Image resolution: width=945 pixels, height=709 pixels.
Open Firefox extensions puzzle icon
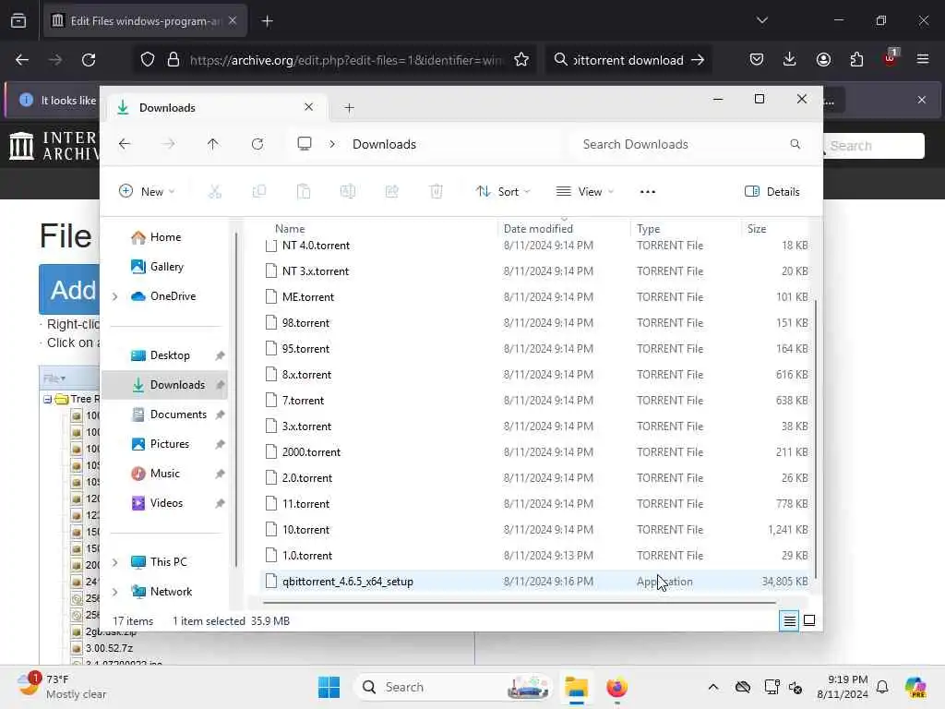coord(856,59)
